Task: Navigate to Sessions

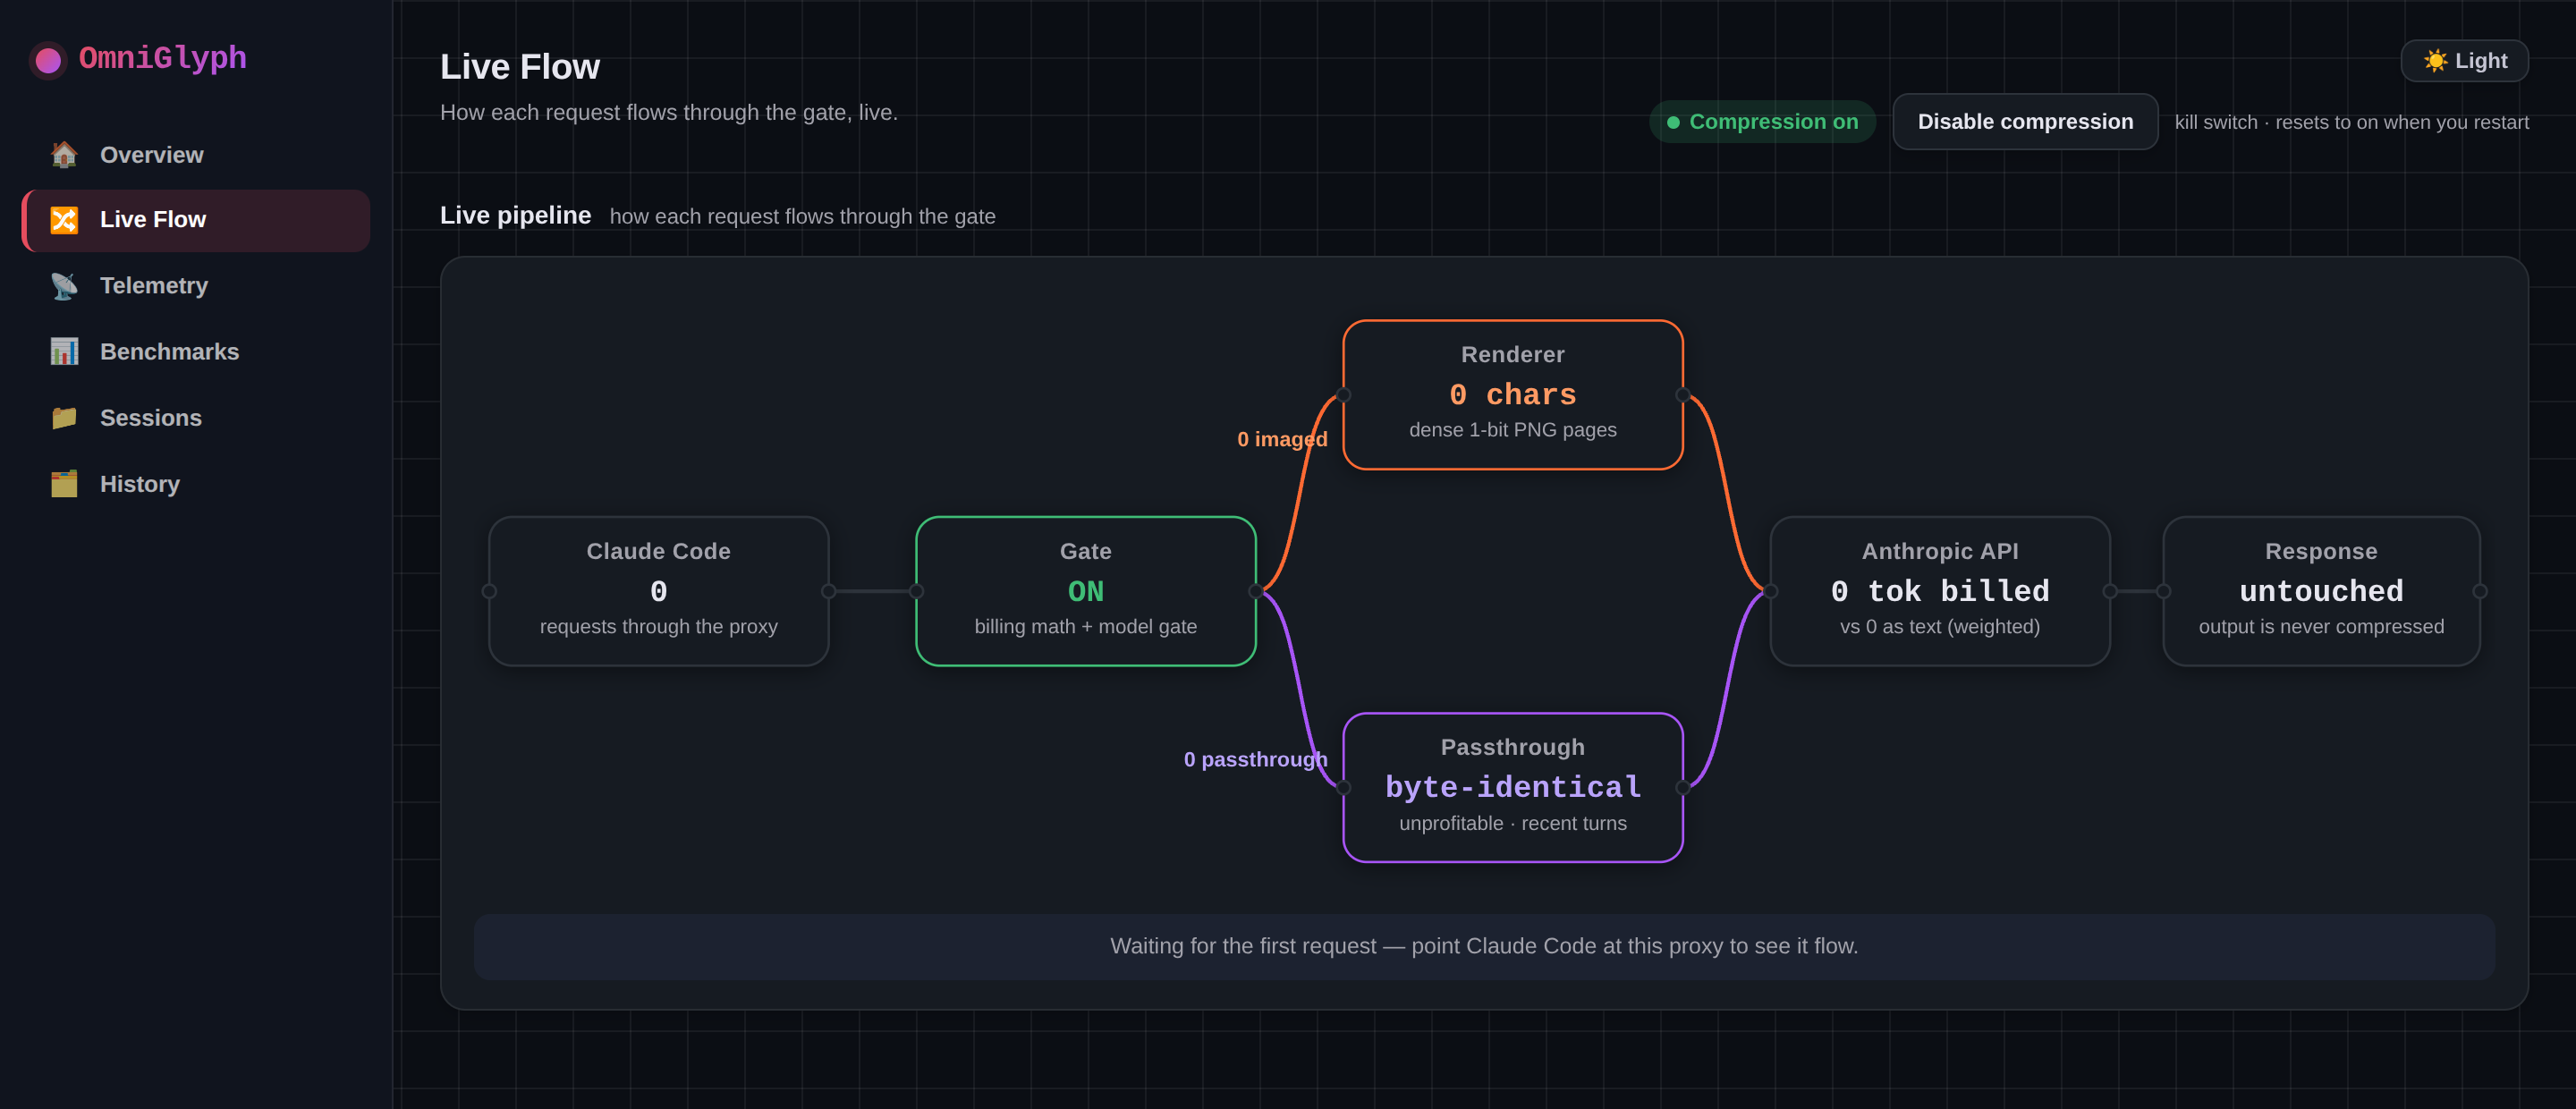Action: pyautogui.click(x=196, y=418)
